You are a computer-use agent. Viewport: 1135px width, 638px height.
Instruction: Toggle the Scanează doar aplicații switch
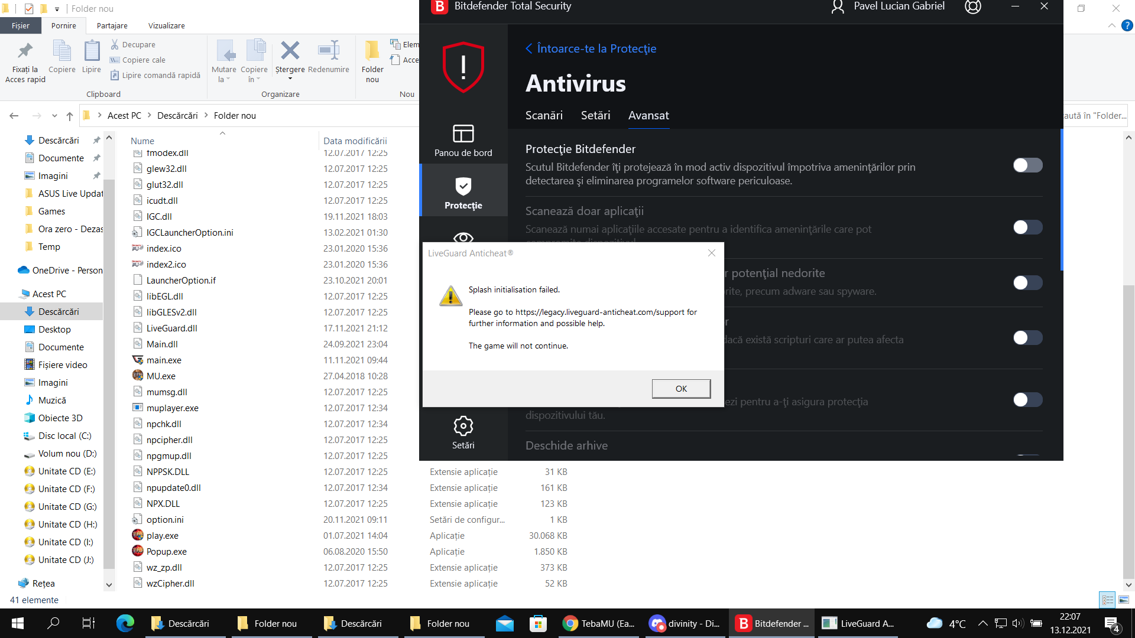click(x=1027, y=227)
